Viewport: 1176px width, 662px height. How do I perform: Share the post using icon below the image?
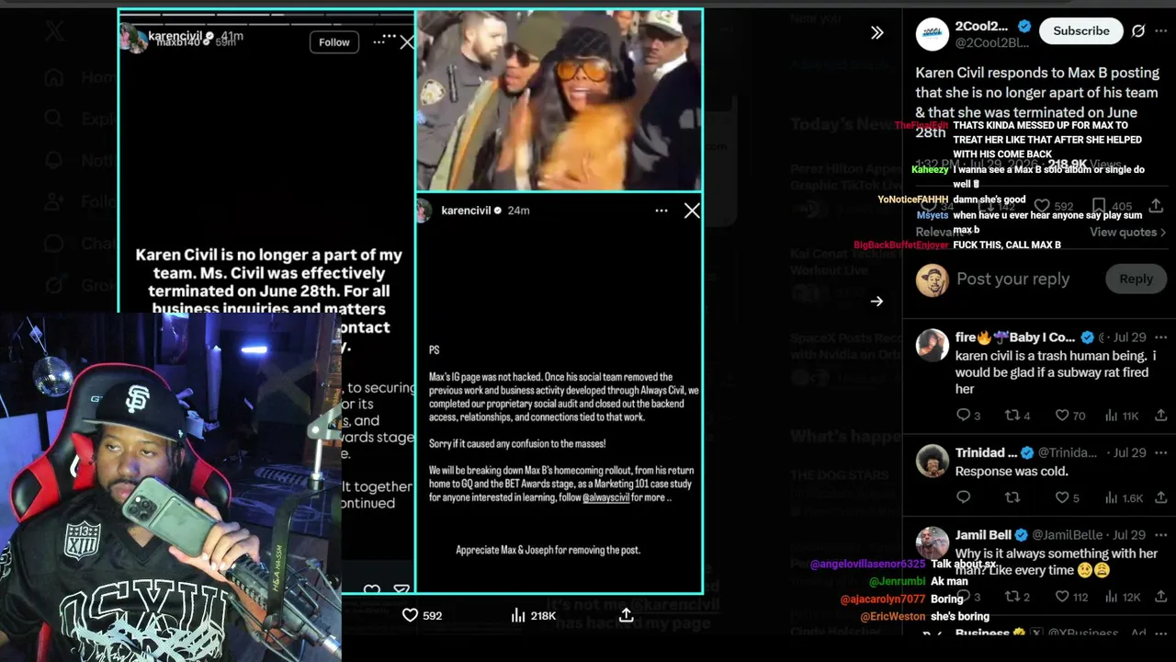(626, 615)
